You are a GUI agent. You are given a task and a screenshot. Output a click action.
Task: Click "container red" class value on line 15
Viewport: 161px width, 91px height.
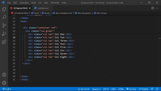pyautogui.click(x=47, y=28)
